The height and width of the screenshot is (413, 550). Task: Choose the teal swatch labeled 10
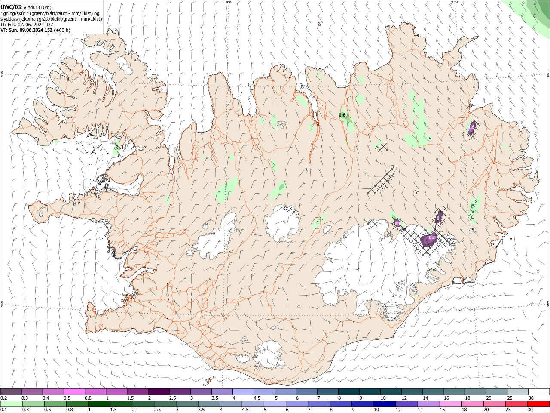391,392
